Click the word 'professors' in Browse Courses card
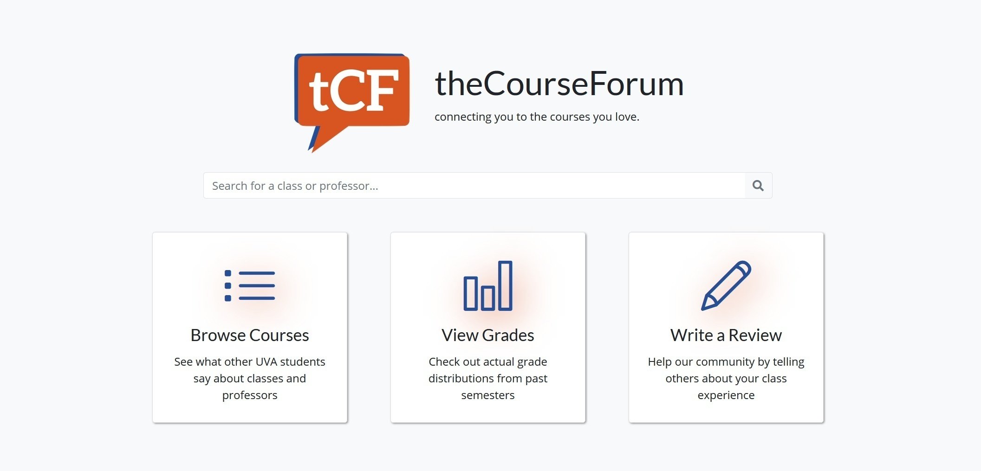Screen dimensions: 981x471 coord(250,395)
